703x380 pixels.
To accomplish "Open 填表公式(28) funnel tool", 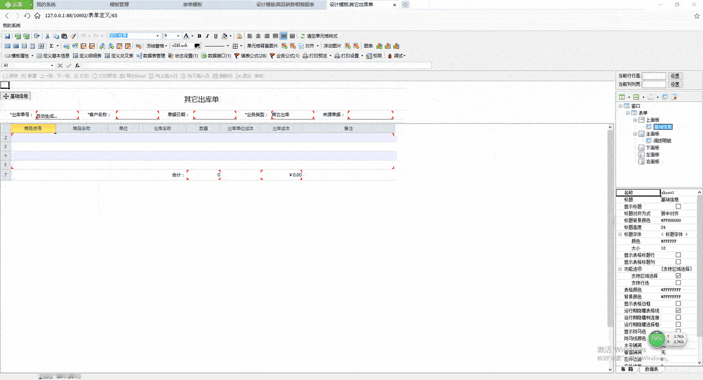I will click(x=250, y=56).
